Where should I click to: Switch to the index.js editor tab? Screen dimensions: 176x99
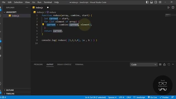coord(39,7)
